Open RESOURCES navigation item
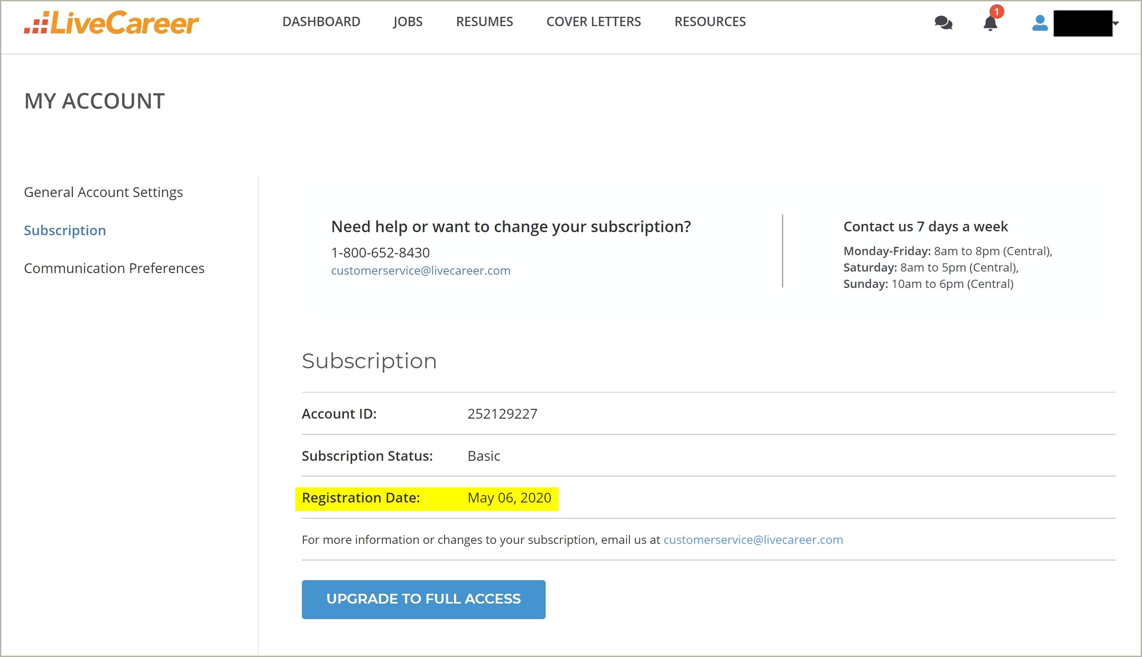This screenshot has width=1142, height=657. [x=710, y=22]
